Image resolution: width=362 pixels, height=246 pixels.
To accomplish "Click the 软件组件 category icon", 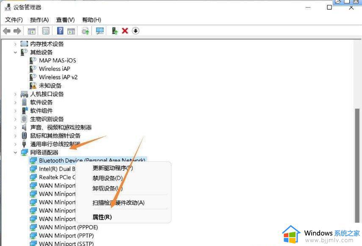I will click(x=25, y=111).
